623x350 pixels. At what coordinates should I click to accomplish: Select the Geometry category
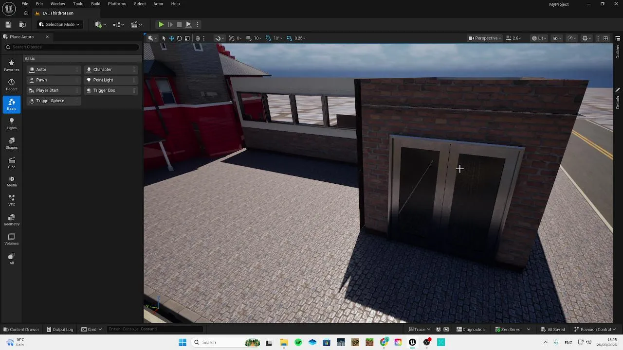click(12, 220)
